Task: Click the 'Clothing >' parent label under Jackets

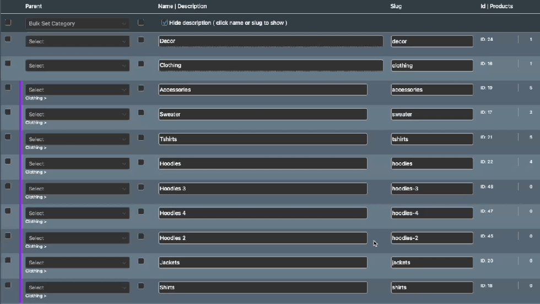Action: (36, 271)
